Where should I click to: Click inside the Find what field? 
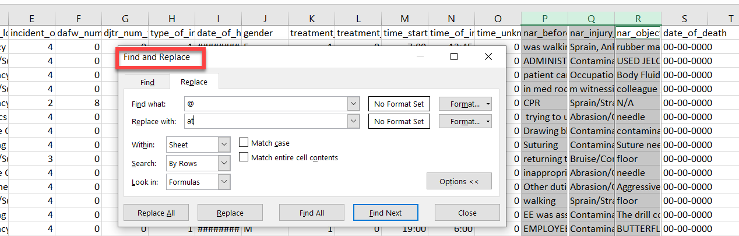coord(265,104)
